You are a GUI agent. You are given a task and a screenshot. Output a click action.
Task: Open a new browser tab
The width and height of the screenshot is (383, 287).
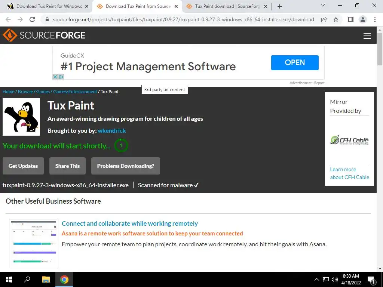[280, 6]
